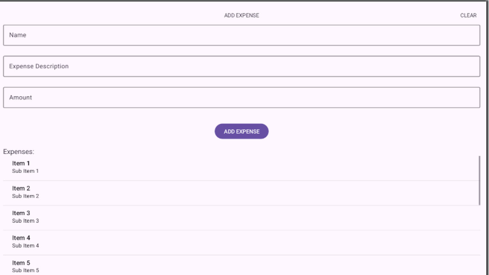Click the Name placeholder text
Screen dimensions: 489x275
[18, 35]
